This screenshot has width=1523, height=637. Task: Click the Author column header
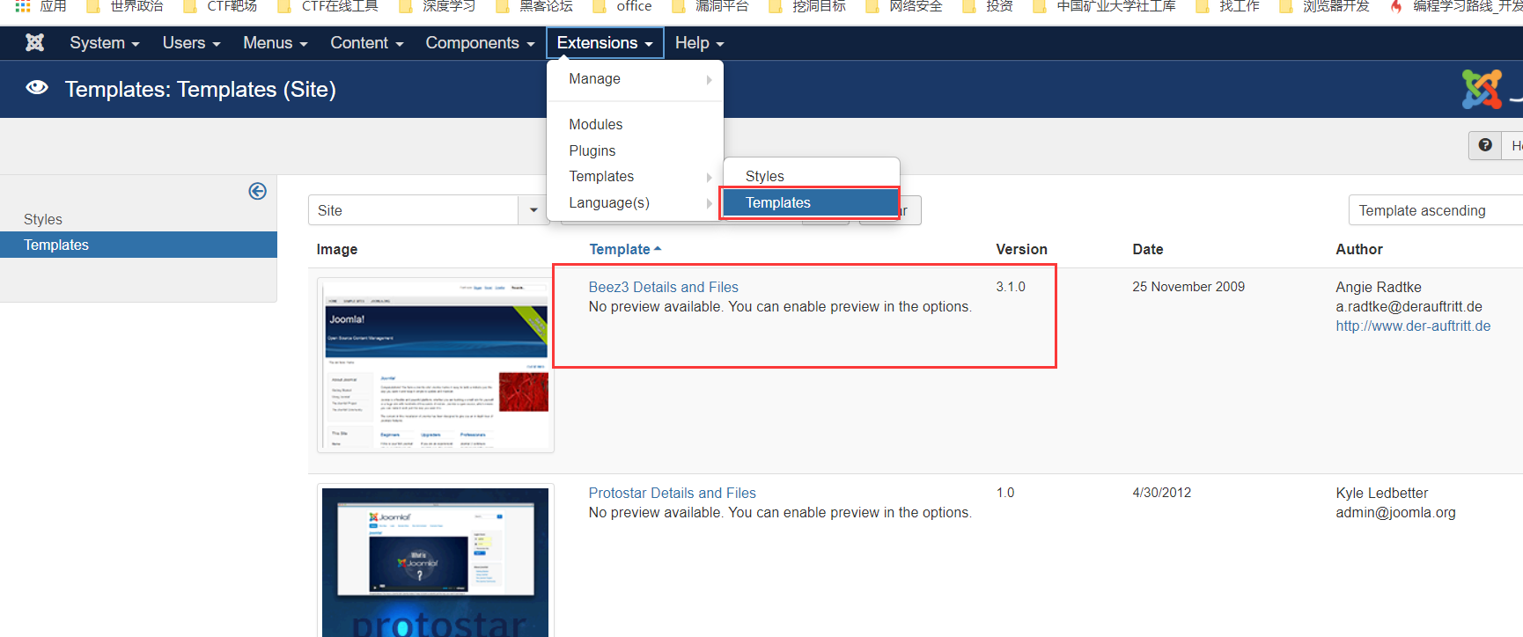1358,250
